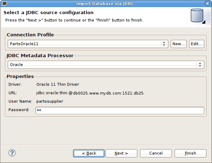
Task: Focus the Password input field
Action: [x=120, y=110]
